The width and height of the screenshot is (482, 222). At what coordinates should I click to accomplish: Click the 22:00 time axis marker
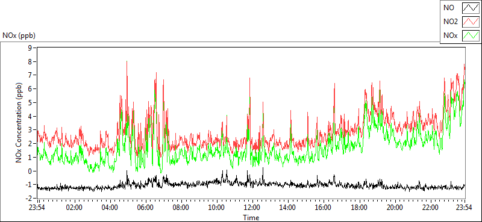[x=430, y=208]
